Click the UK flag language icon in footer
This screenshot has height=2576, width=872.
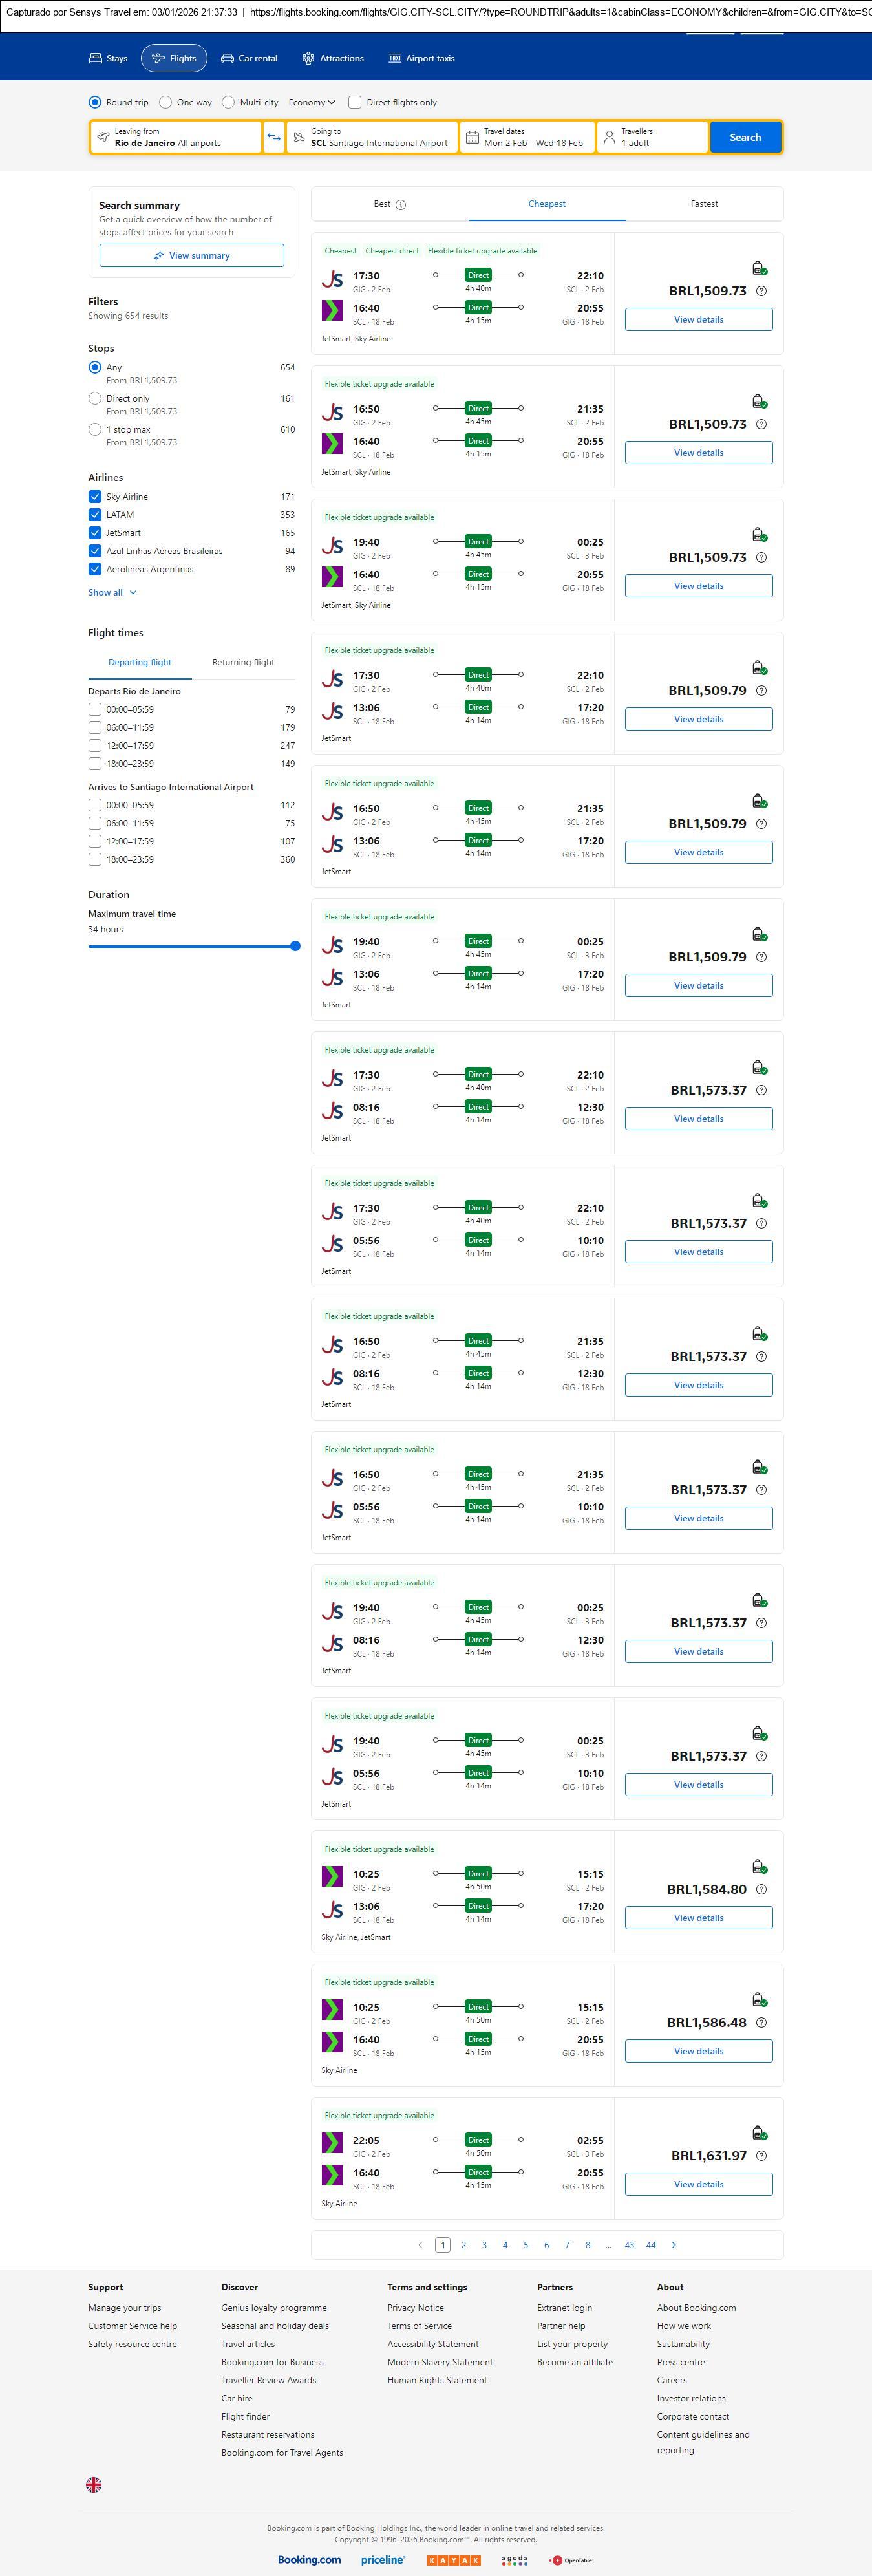[94, 2484]
